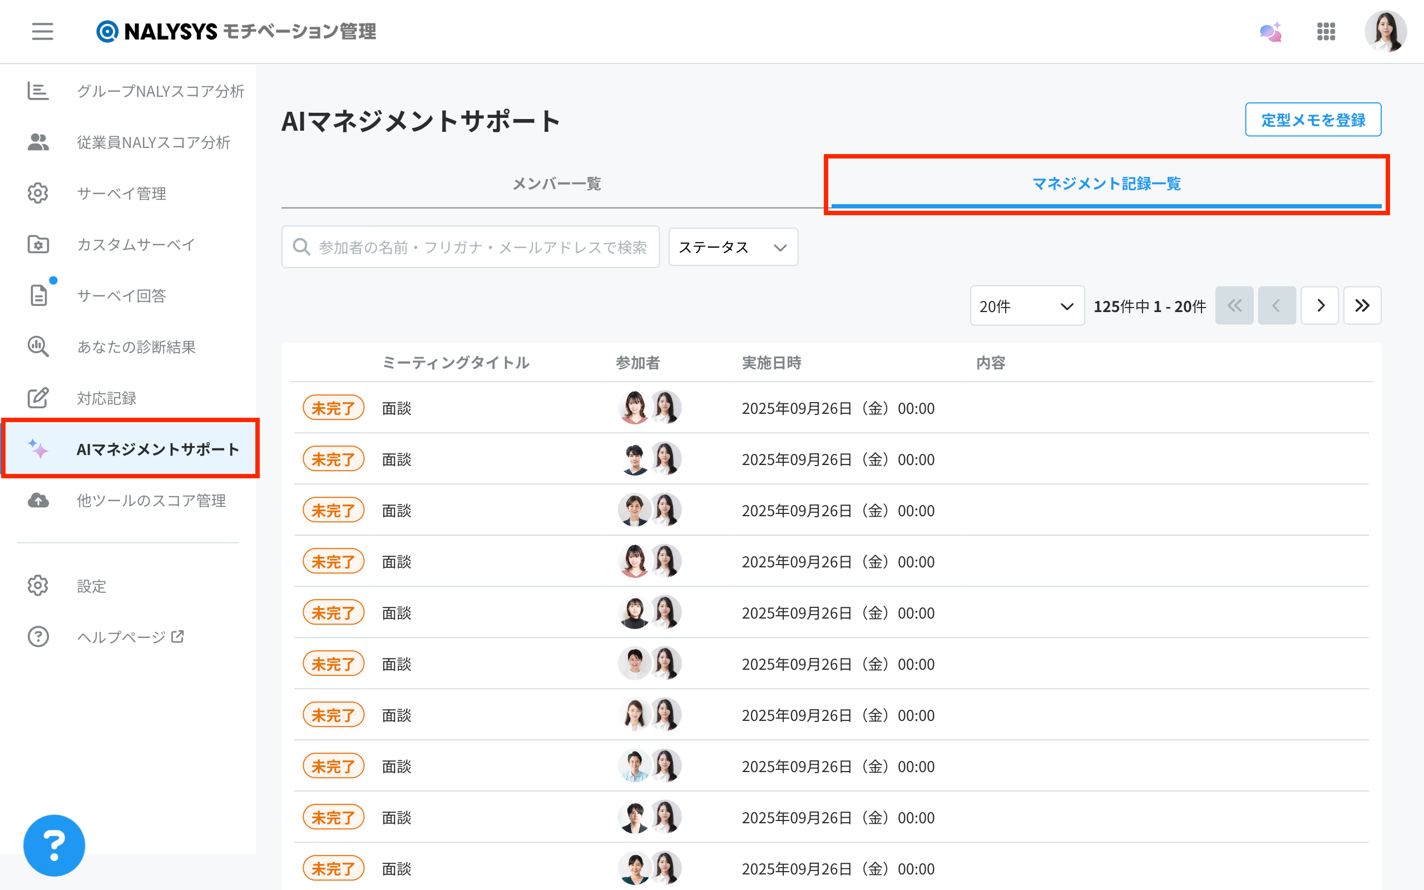Open the hamburger menu icon
Screen dimensions: 1424x890
click(42, 31)
